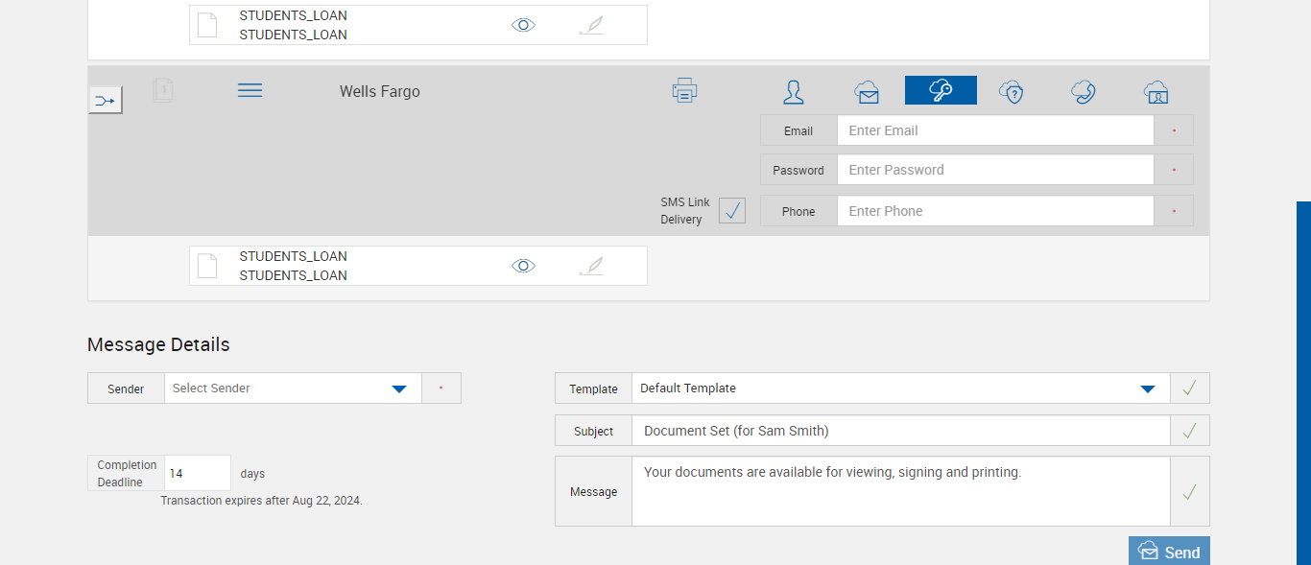Click the Enter Email input field
Viewport: 1311px width, 565px height.
point(994,130)
